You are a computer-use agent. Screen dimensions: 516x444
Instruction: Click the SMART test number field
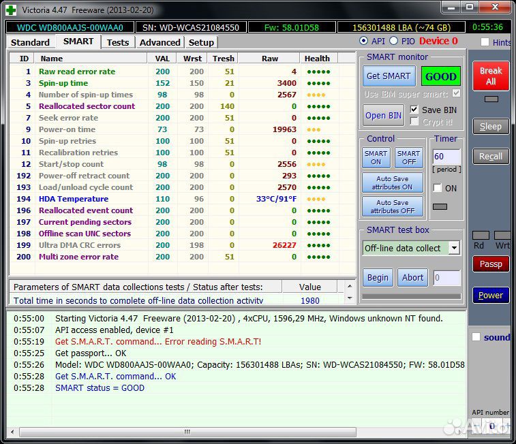click(x=446, y=278)
